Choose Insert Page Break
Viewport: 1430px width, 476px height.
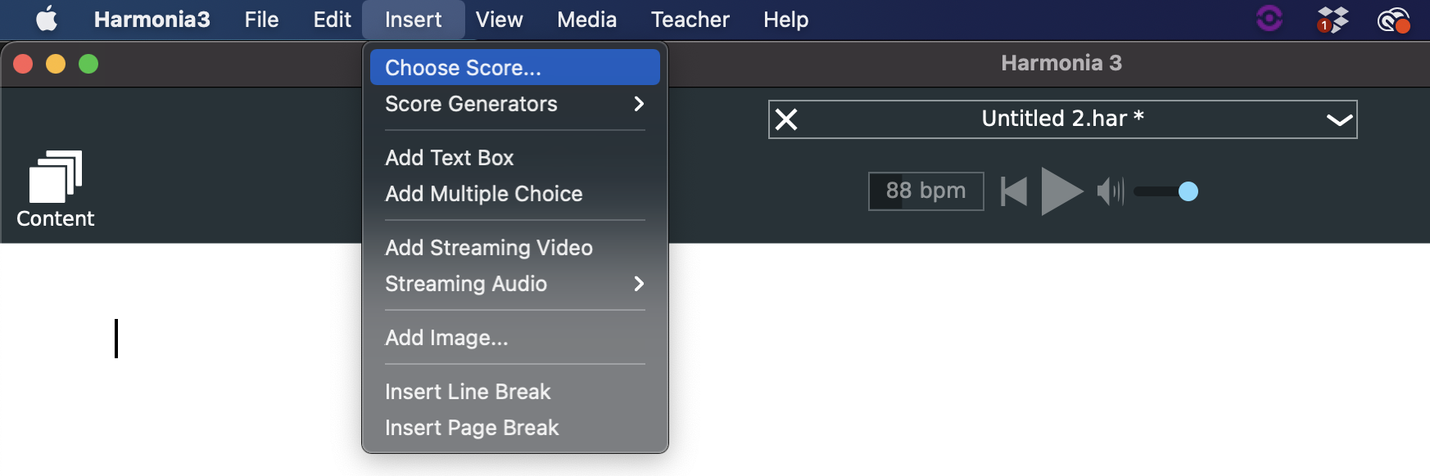click(472, 428)
